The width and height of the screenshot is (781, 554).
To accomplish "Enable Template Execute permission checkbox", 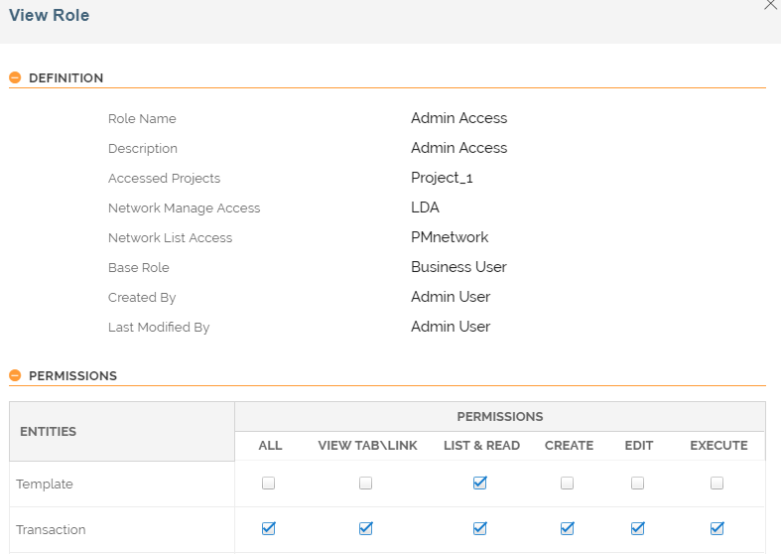I will pyautogui.click(x=716, y=484).
